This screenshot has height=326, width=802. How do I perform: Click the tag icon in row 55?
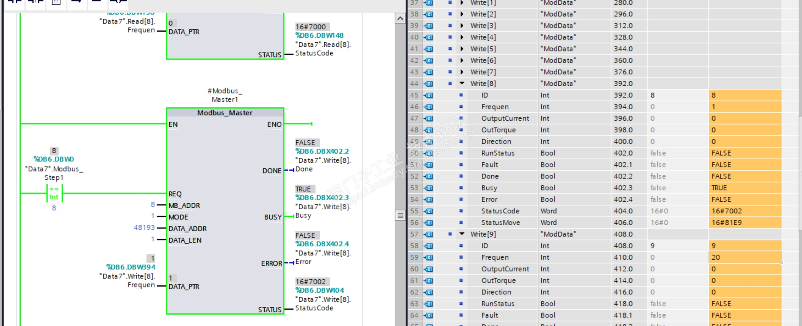[x=428, y=211]
